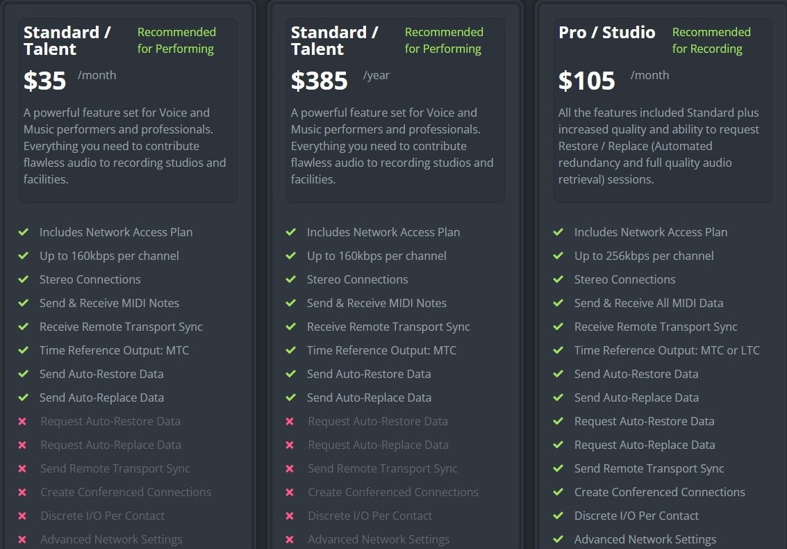
Task: Click the red X beside Advanced Network Settings, $385/year plan
Action: [290, 539]
